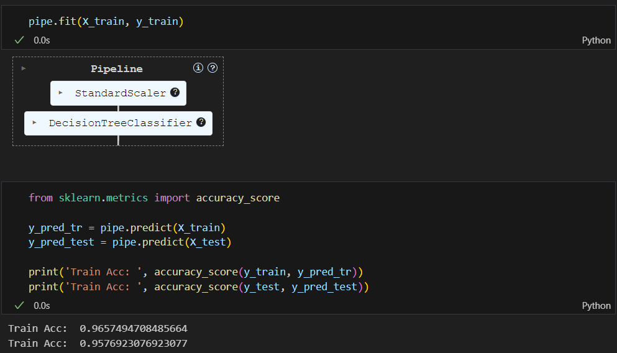Click the Pipeline title label

pyautogui.click(x=117, y=69)
